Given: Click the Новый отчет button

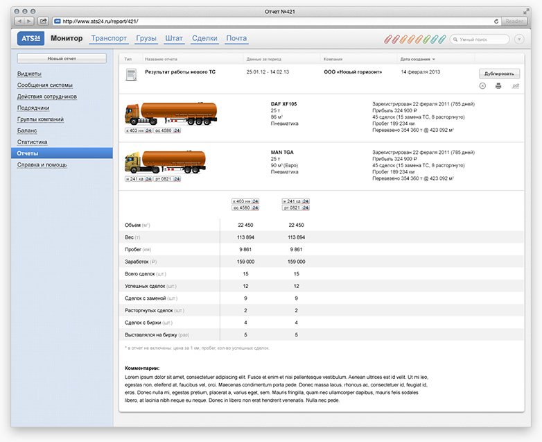Looking at the screenshot, I should 62,58.
